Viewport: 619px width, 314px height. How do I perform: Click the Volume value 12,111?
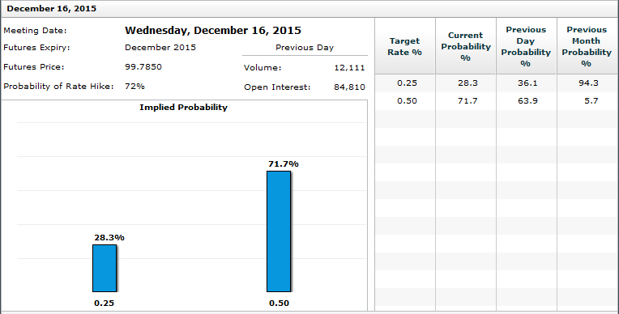[349, 68]
